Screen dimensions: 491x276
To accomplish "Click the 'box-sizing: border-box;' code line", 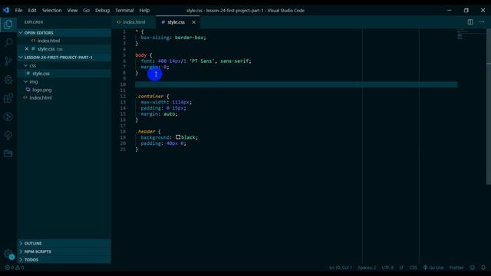I will pyautogui.click(x=173, y=38).
